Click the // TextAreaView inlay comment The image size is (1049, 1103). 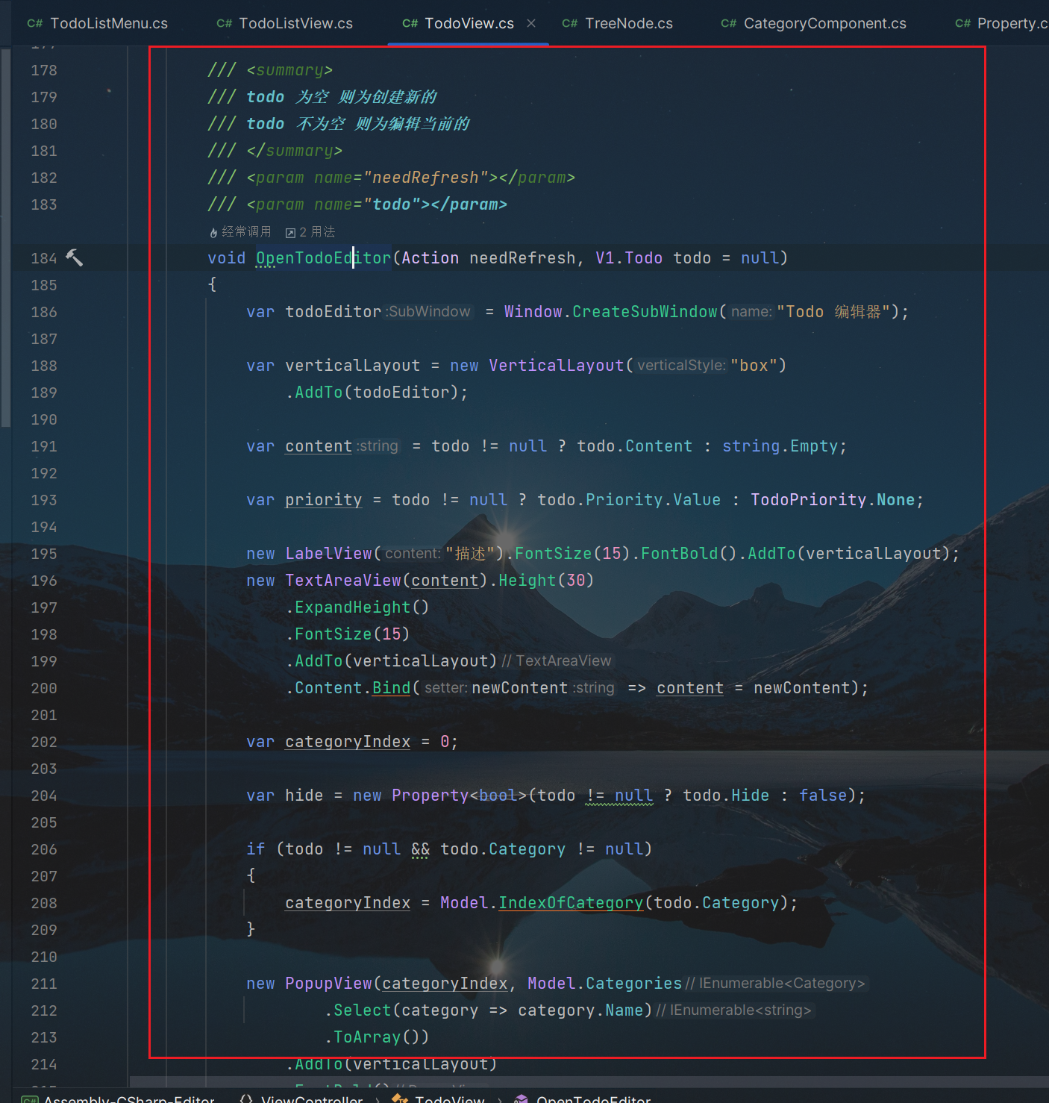(557, 661)
